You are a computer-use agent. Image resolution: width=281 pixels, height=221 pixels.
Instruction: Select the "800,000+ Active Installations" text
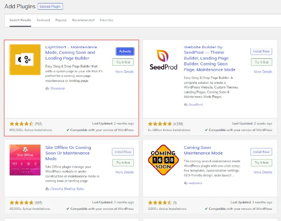(31, 130)
